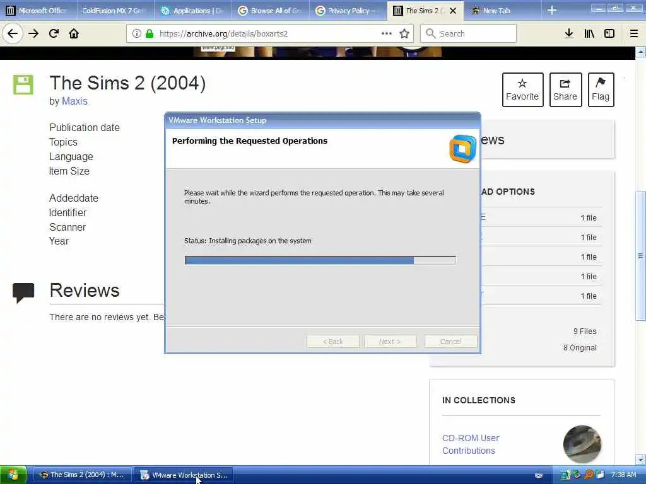Image resolution: width=646 pixels, height=484 pixels.
Task: Click the Windows Start button
Action: tap(13, 475)
